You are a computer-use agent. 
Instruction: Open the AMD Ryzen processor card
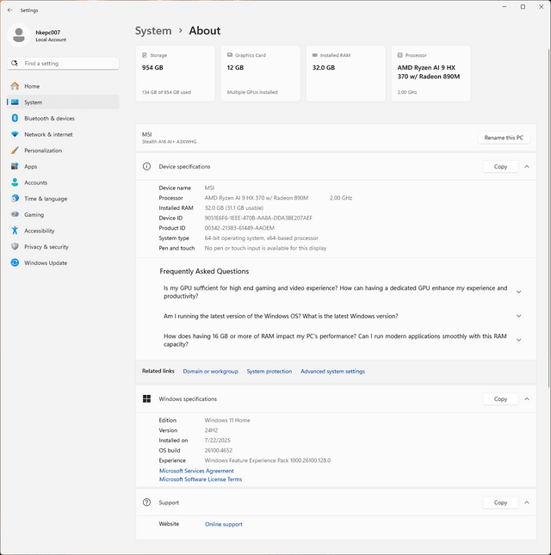coord(431,73)
